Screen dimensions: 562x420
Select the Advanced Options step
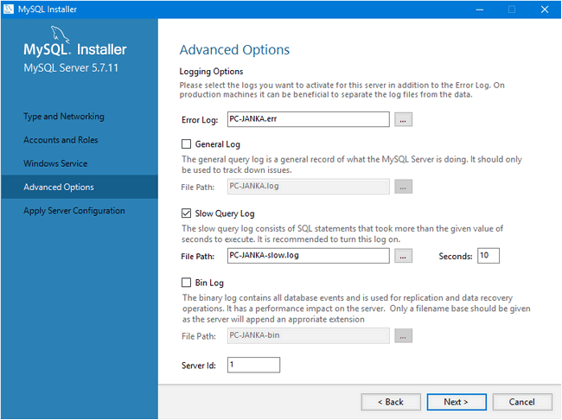59,188
